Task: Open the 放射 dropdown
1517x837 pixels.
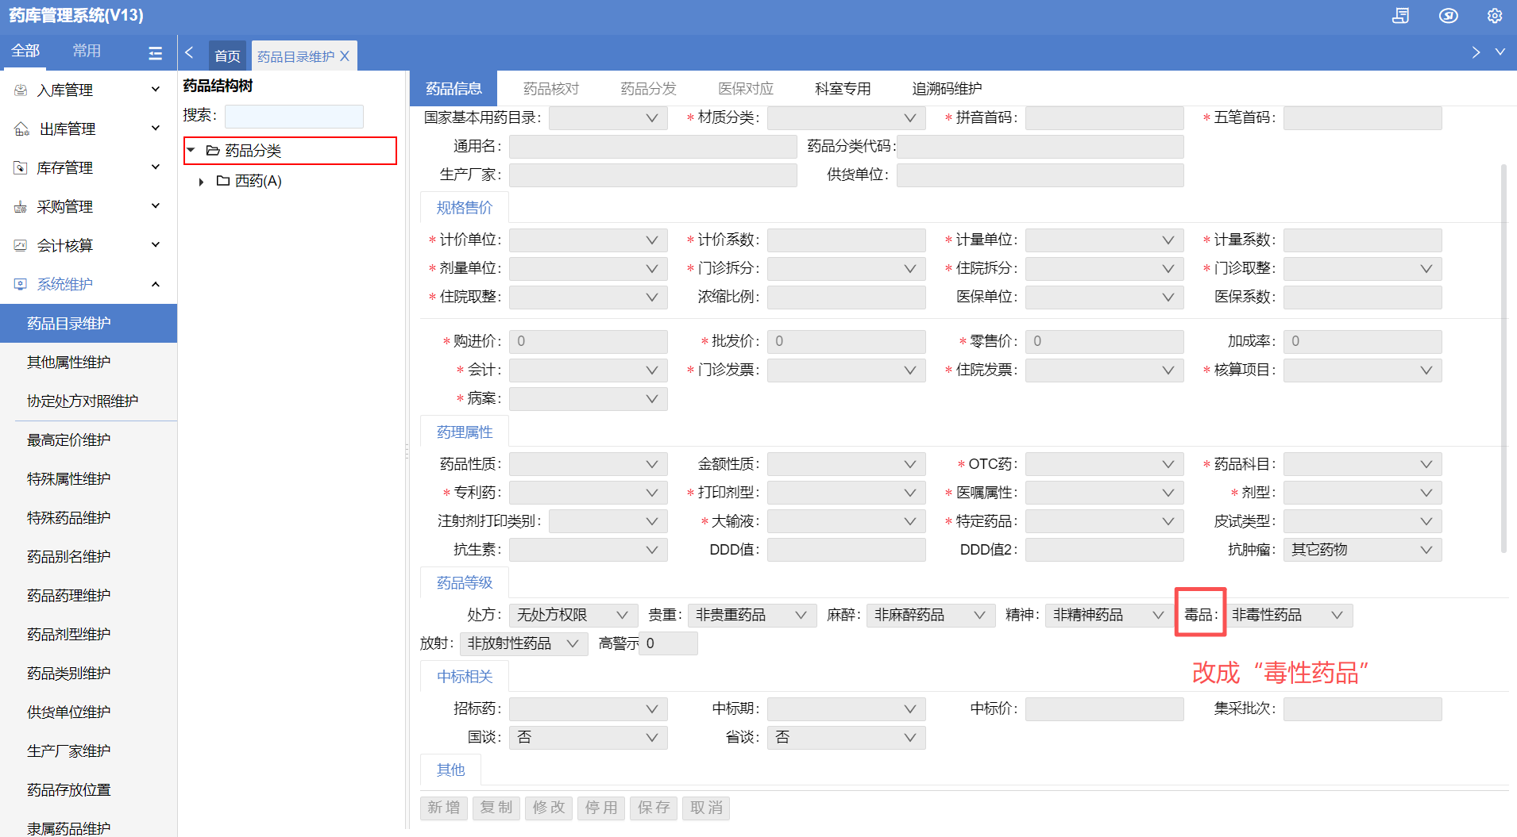Action: (524, 644)
